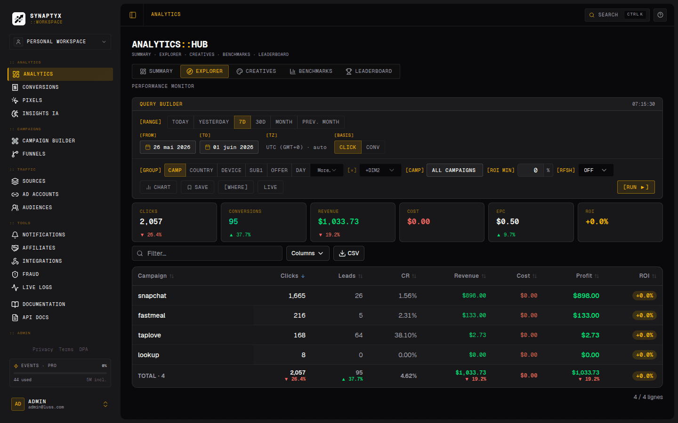This screenshot has height=423, width=678.
Task: Click the [×] remove dimension icon
Action: (352, 170)
